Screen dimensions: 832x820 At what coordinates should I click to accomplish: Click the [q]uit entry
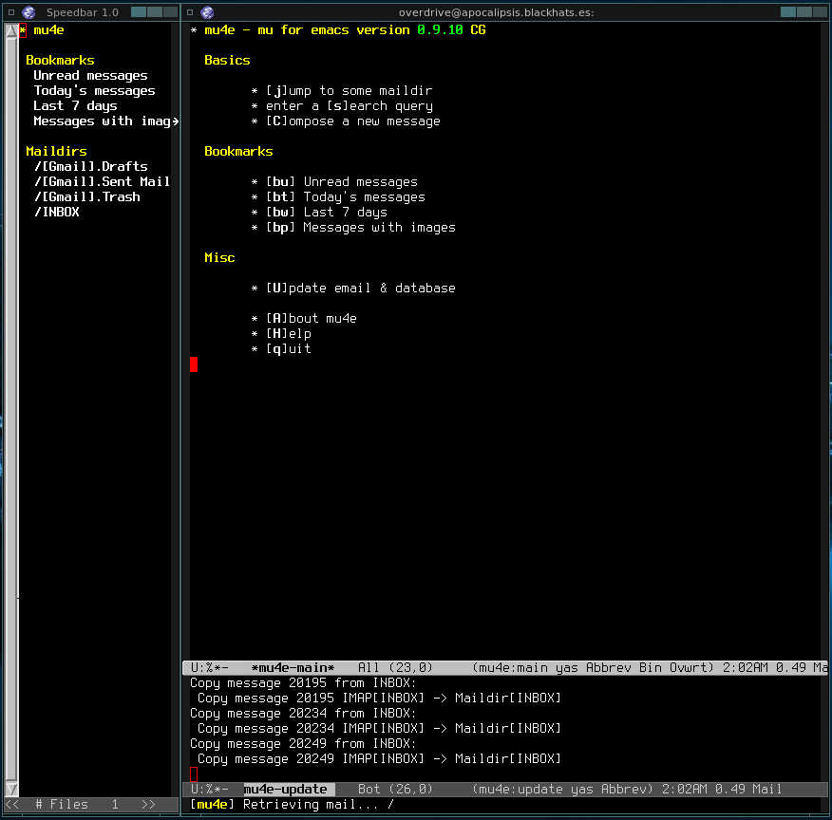[288, 348]
